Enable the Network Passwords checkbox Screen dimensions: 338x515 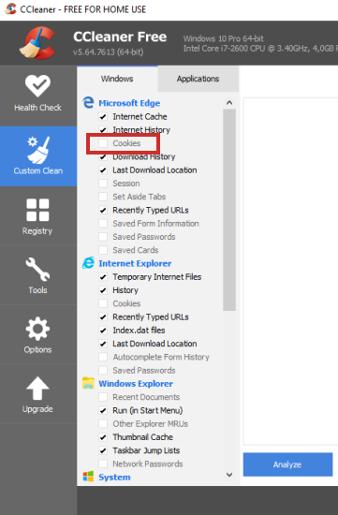coord(103,463)
